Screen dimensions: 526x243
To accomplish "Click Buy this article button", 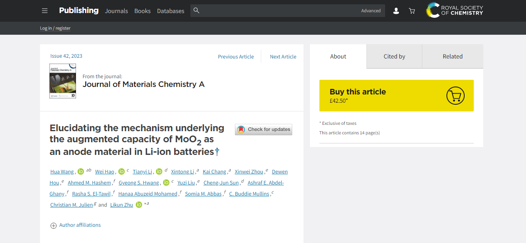I will coord(397,96).
